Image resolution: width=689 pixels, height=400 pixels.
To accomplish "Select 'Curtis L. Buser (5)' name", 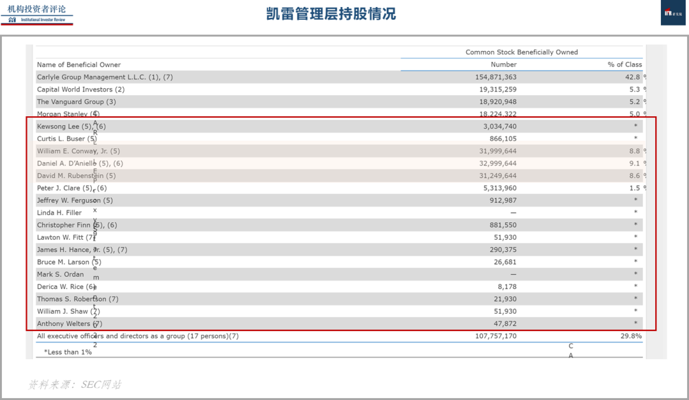I will pyautogui.click(x=67, y=138).
